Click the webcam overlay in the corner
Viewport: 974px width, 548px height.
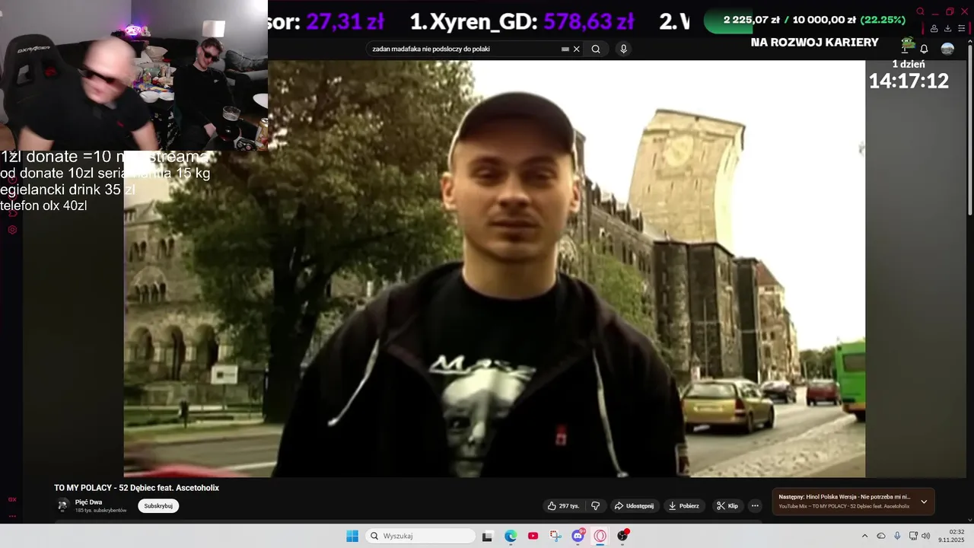click(134, 75)
